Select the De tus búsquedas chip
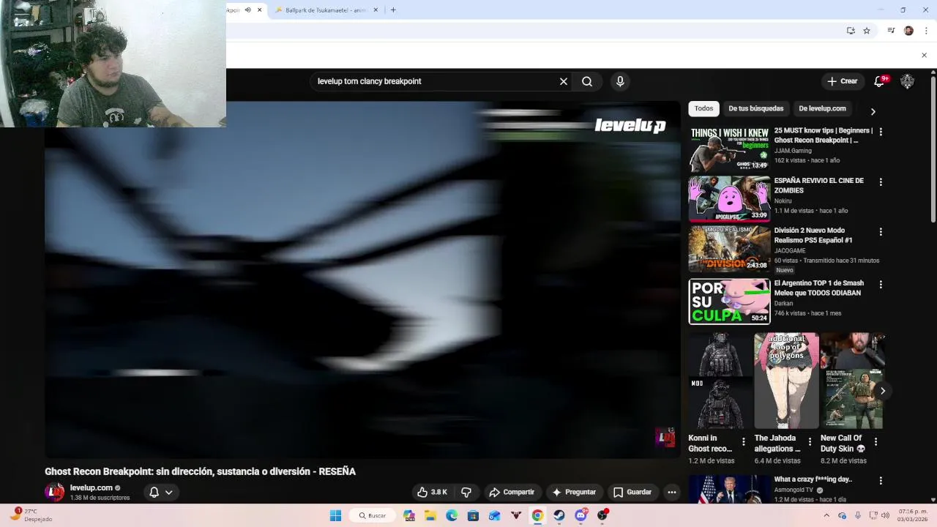 (755, 108)
